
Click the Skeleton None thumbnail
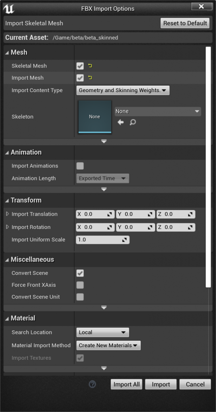click(x=95, y=117)
